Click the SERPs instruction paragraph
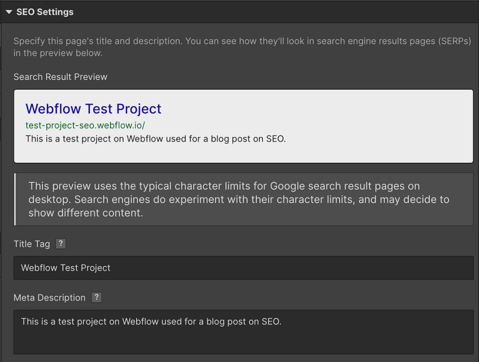 pyautogui.click(x=242, y=47)
